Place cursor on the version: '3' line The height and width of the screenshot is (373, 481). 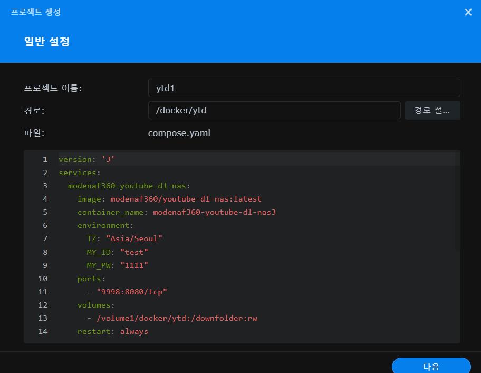(86, 159)
